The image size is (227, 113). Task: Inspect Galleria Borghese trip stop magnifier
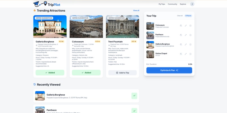(181, 45)
